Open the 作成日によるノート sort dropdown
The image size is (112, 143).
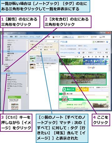coord(36,41)
